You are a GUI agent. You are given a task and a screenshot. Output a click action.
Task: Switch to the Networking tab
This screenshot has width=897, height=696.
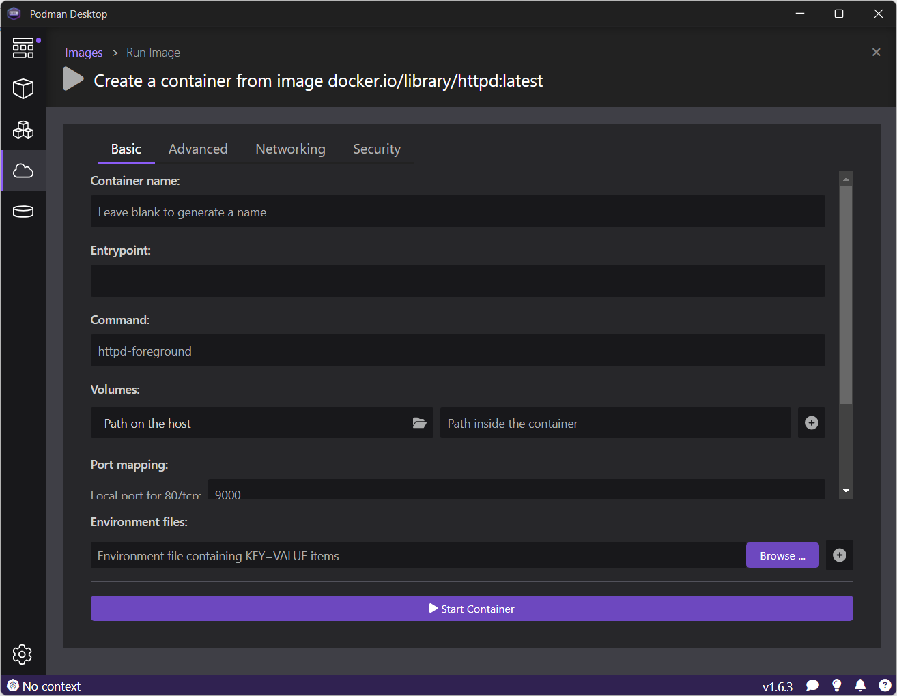(x=290, y=149)
